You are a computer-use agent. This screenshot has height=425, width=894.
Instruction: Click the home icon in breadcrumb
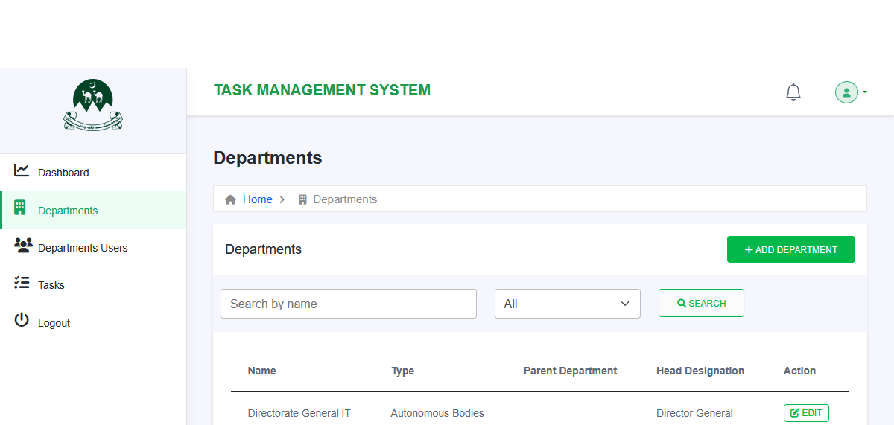[x=231, y=199]
